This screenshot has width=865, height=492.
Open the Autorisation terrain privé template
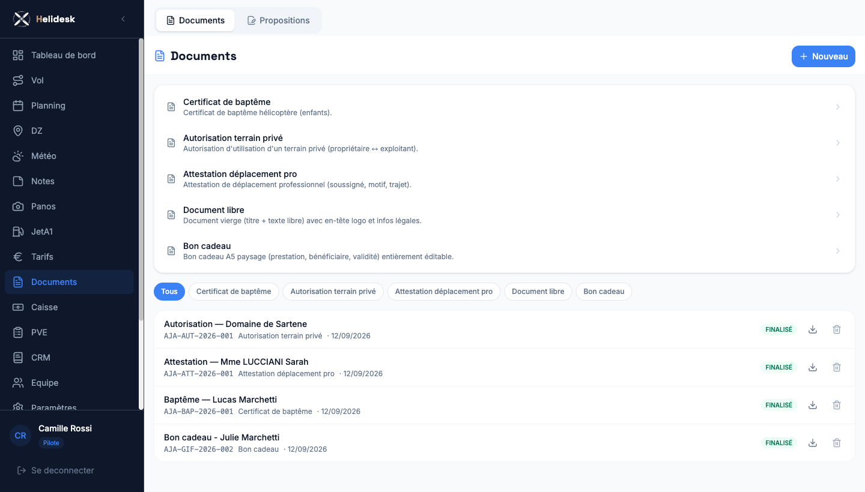tap(505, 143)
